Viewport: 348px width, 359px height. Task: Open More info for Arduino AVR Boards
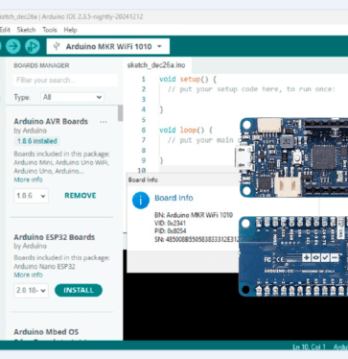(x=28, y=179)
